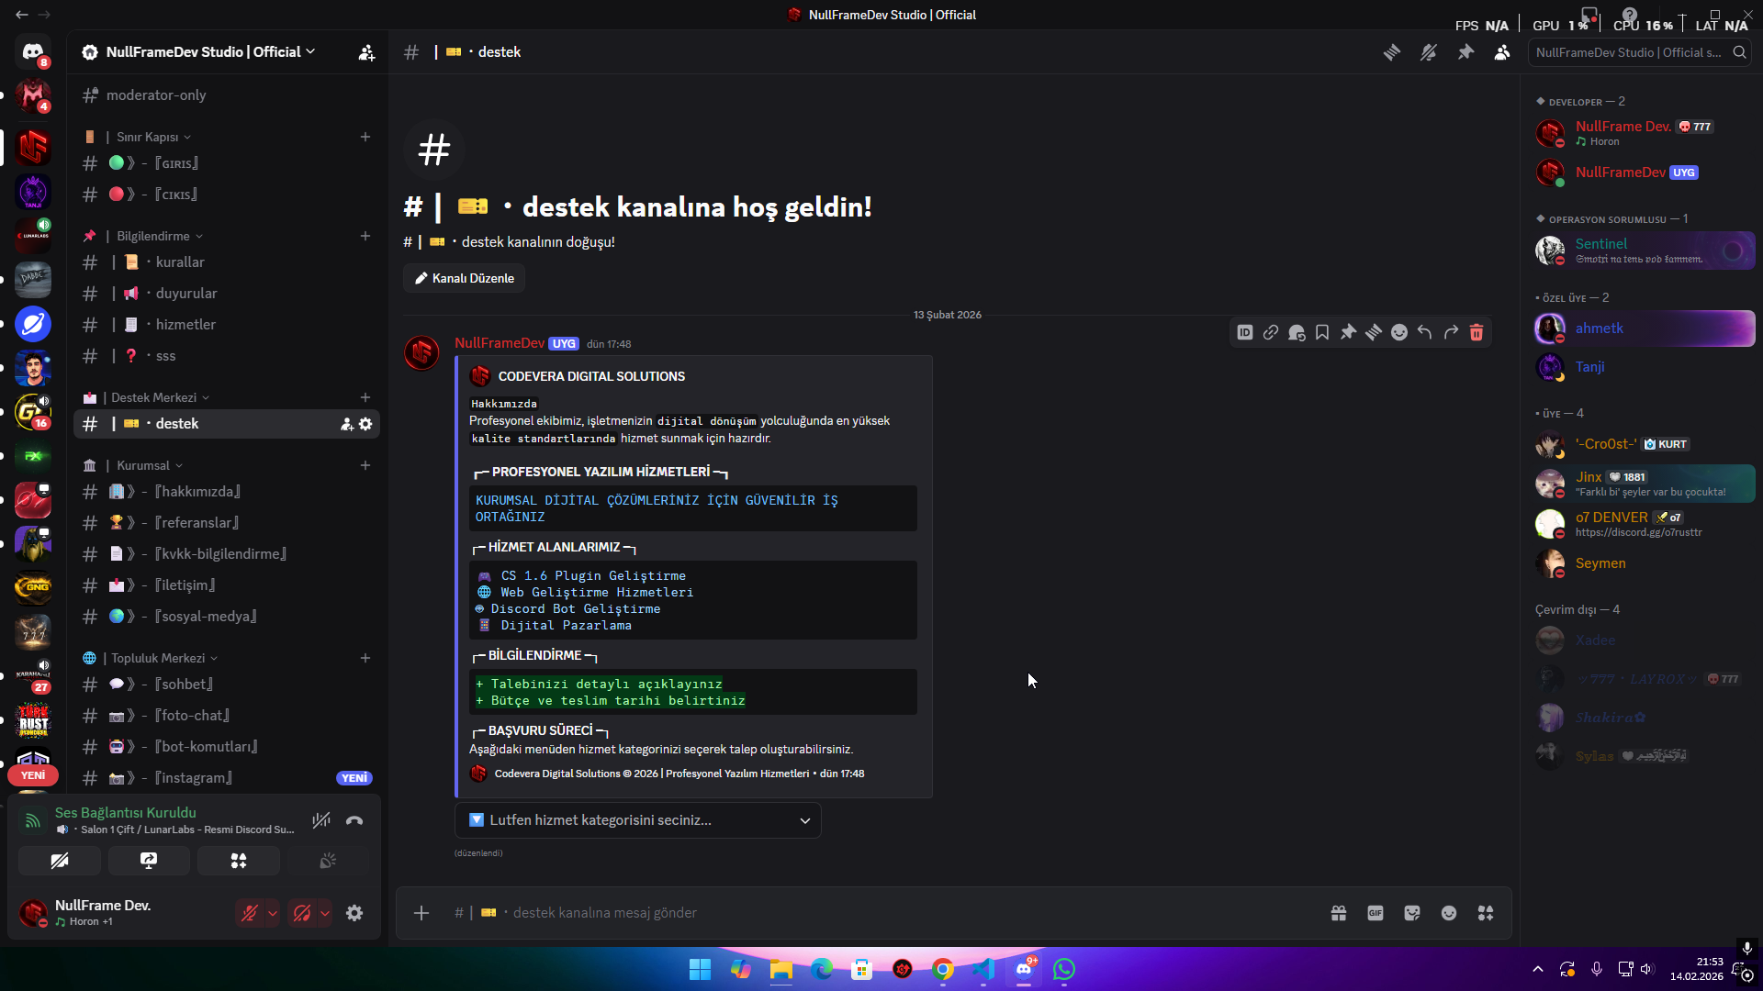Bookmark the NullFrameDev message
Image resolution: width=1763 pixels, height=991 pixels.
pyautogui.click(x=1322, y=332)
